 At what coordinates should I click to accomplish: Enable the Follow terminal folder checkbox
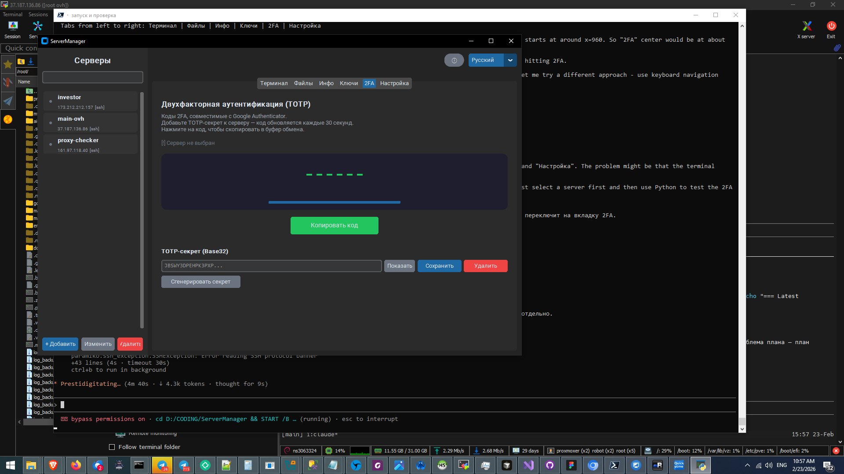[x=112, y=447]
